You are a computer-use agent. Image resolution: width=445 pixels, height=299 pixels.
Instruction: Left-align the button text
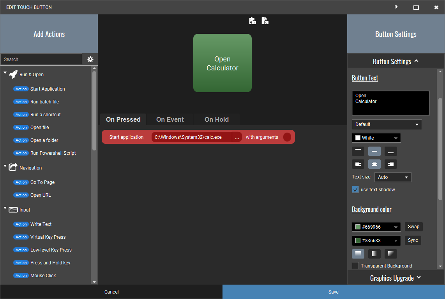click(358, 164)
